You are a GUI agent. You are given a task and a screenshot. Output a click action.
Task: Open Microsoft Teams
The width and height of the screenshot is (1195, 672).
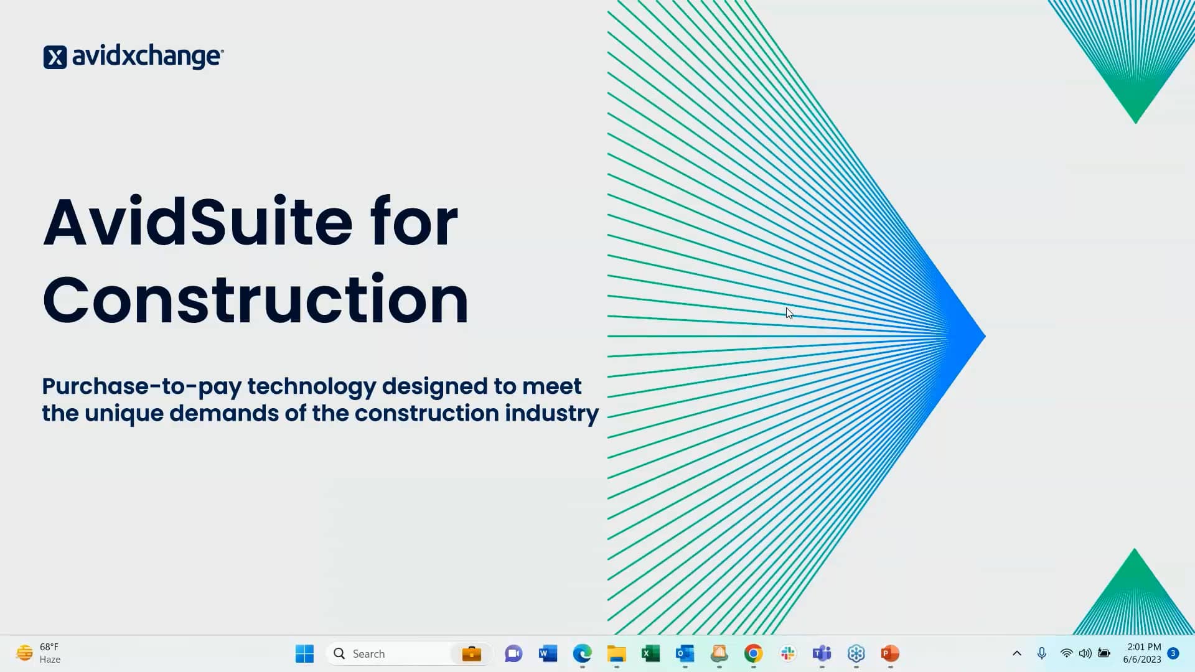click(x=821, y=653)
